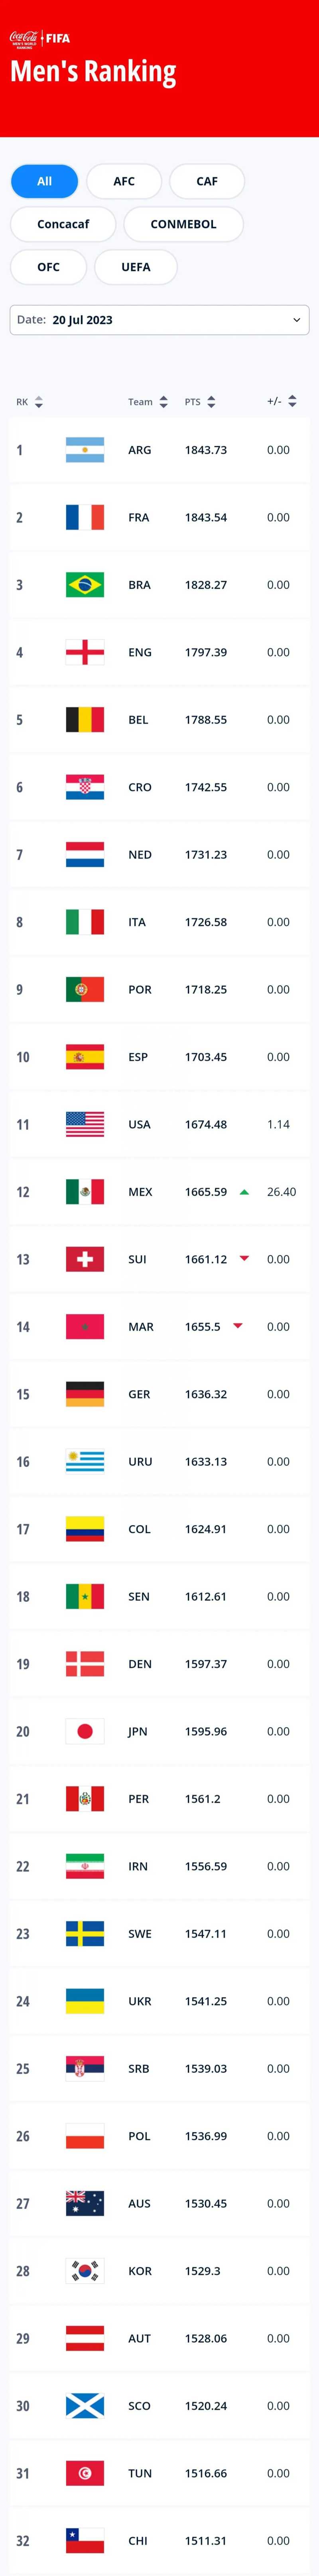Click the South Korea flag icon

point(85,2271)
